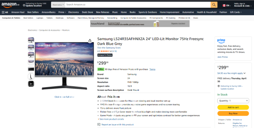Viewport: 254px width, 128px height.
Task: Select Deals Store in the navigation bar
Action: 88,12
